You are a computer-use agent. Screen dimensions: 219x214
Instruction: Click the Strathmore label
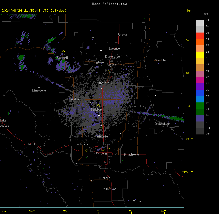tap(131, 155)
